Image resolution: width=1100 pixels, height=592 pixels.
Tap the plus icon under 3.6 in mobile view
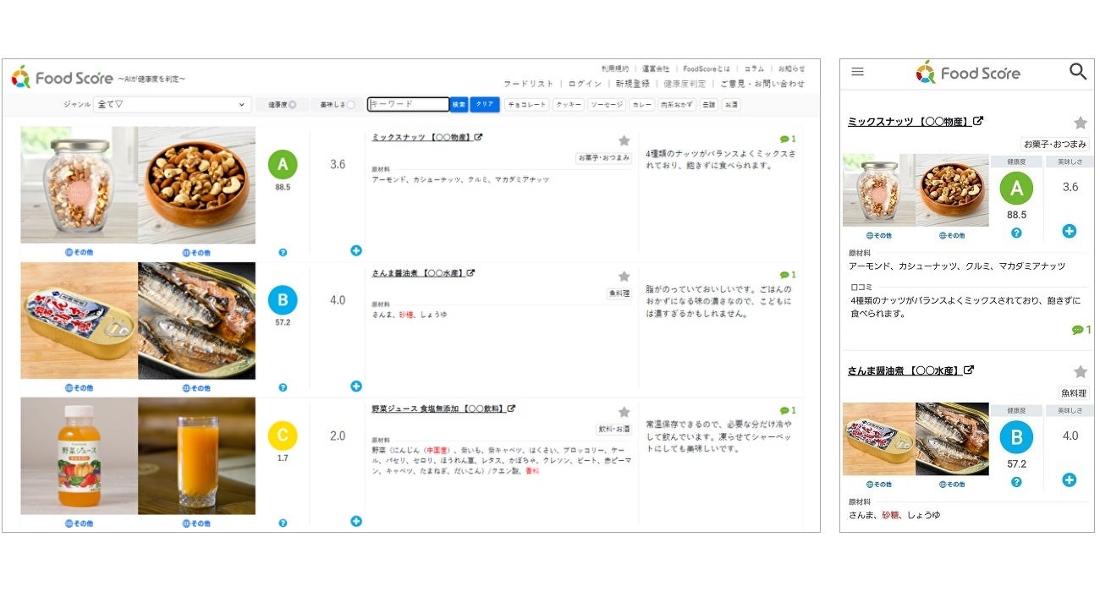1070,231
